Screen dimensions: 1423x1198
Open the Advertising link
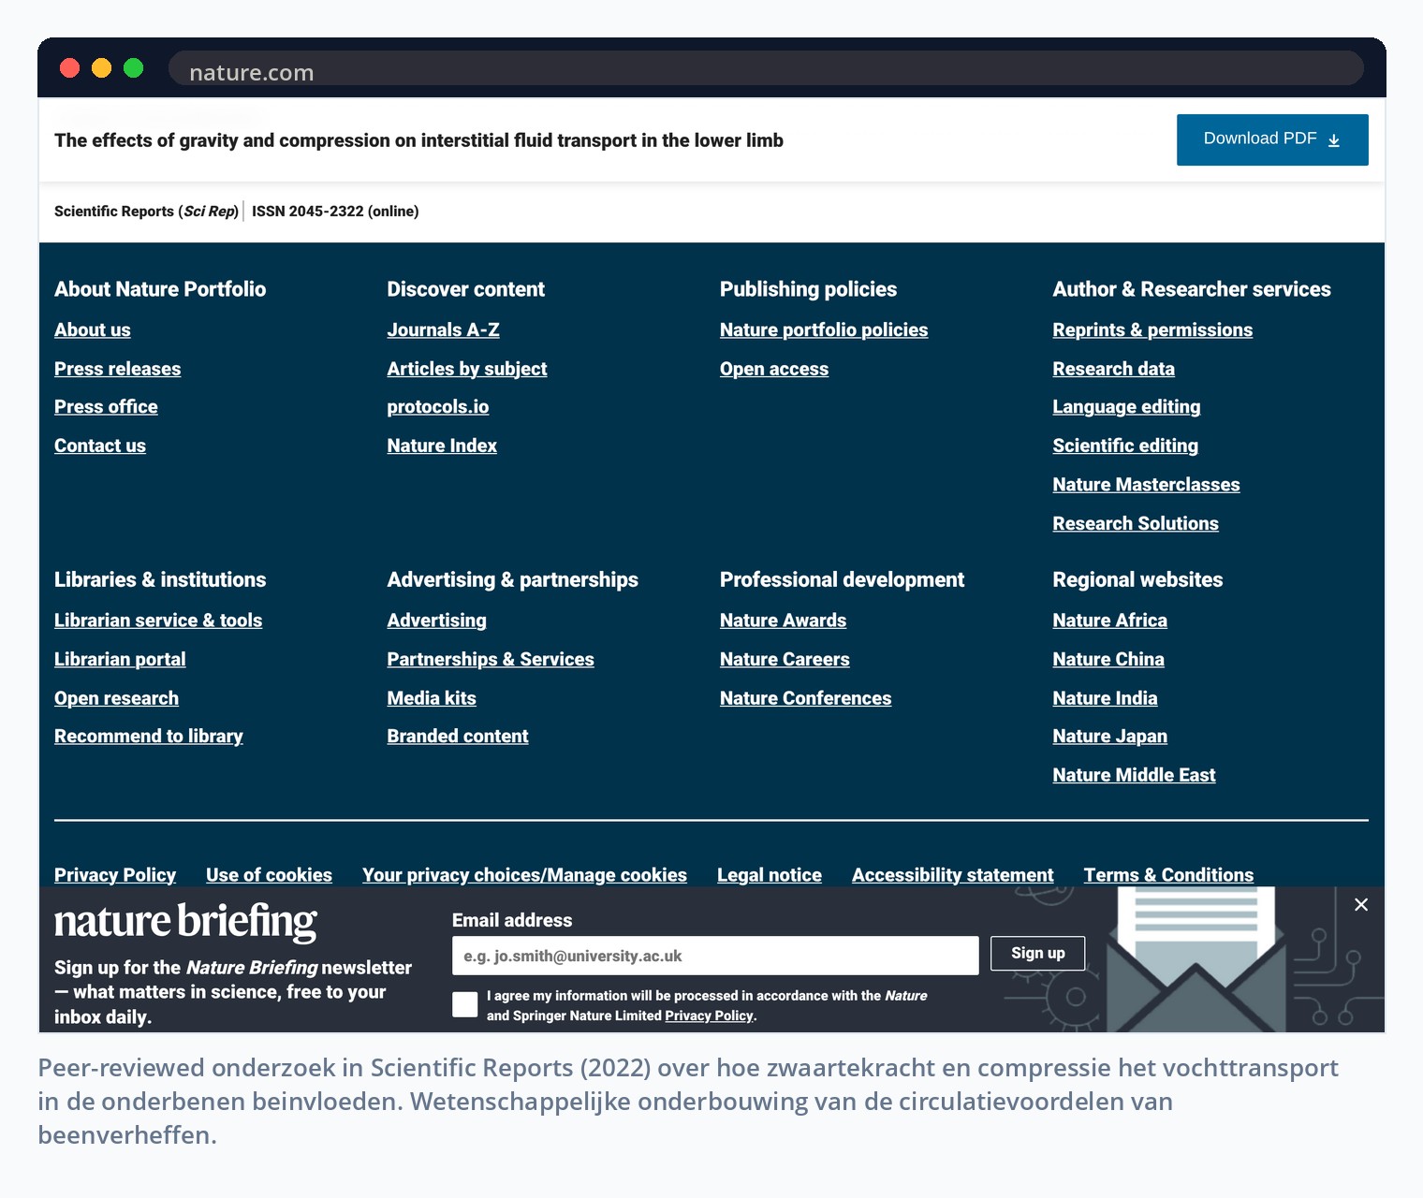click(x=437, y=620)
